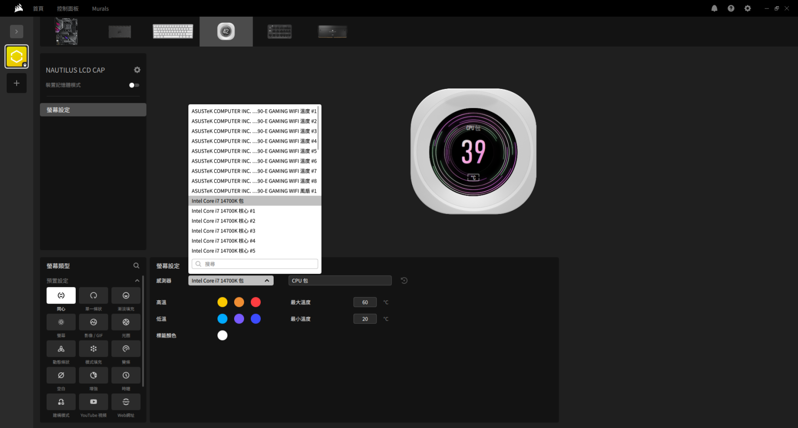Add a new profile with plus button

pos(17,83)
